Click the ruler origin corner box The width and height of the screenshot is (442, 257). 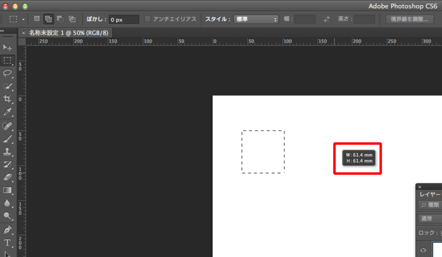(22, 42)
